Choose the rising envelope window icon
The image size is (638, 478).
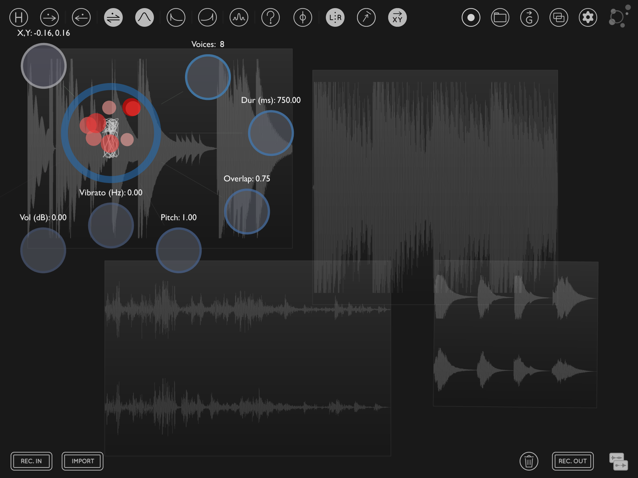click(207, 17)
